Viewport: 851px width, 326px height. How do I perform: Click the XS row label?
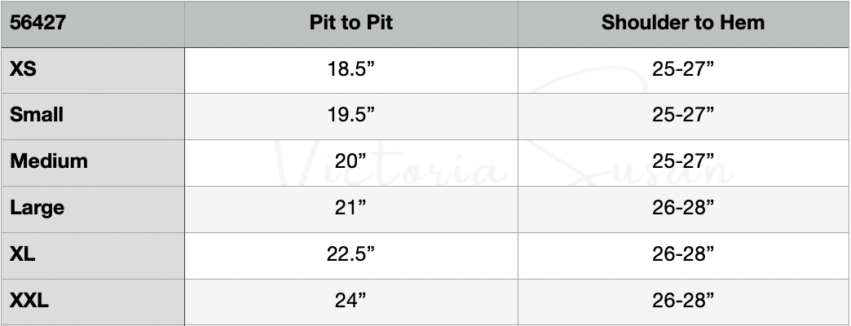24,69
